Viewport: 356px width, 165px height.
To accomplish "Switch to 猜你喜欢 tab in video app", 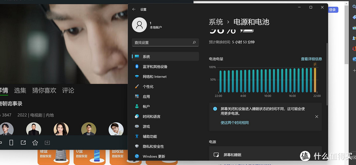I will pyautogui.click(x=44, y=90).
